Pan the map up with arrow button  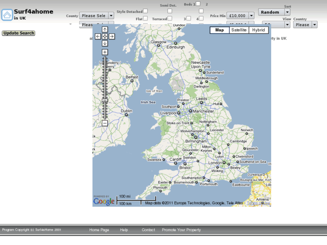pyautogui.click(x=105, y=30)
